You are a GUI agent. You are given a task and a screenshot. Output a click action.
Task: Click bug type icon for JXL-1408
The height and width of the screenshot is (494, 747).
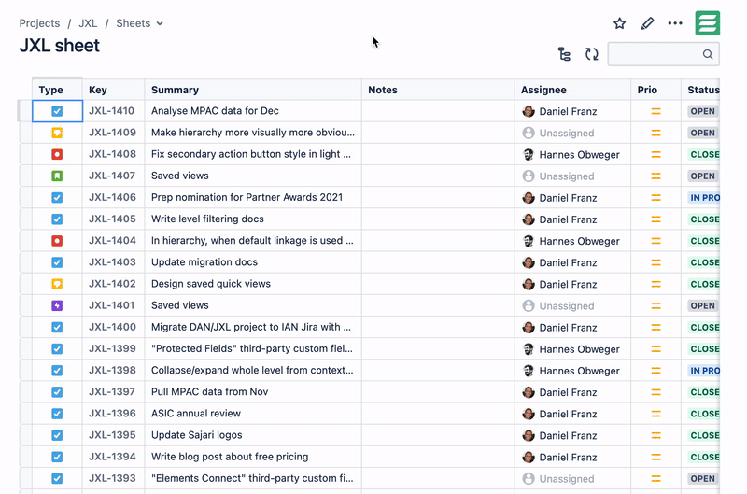click(x=57, y=154)
